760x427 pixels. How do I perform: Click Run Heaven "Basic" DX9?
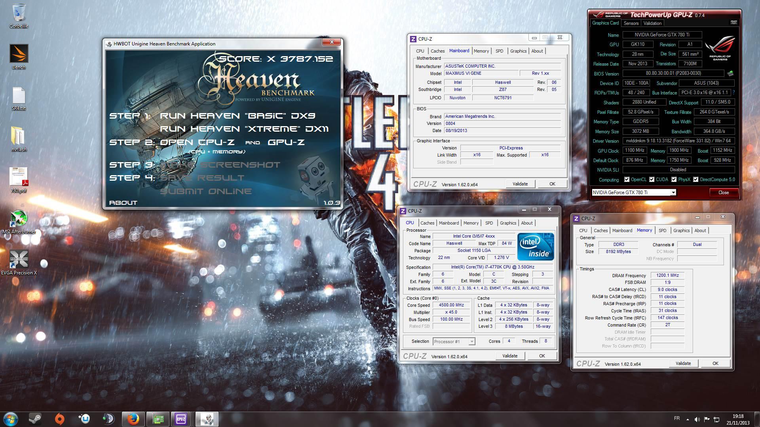[x=237, y=116]
